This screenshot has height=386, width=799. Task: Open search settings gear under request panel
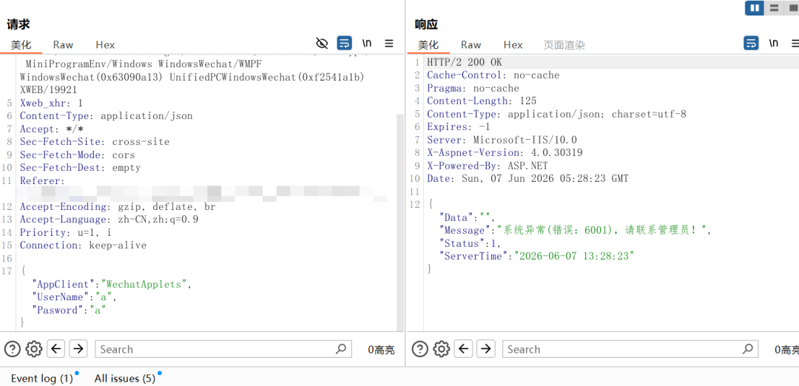point(33,349)
